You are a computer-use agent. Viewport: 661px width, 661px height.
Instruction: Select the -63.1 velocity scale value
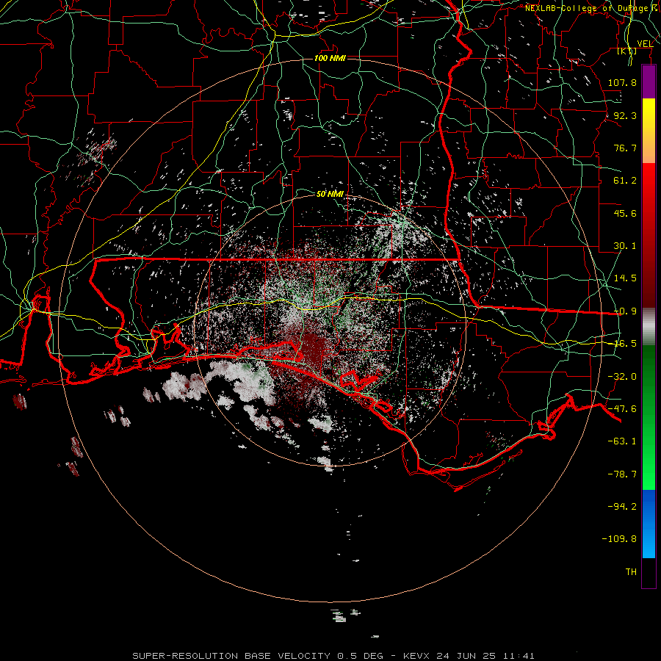click(x=622, y=441)
